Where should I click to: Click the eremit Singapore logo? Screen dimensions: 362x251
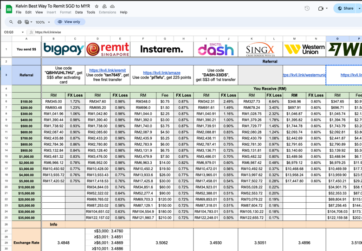pos(108,49)
